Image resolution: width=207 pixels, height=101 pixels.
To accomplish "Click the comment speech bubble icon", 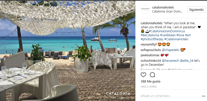I will click(x=152, y=75).
